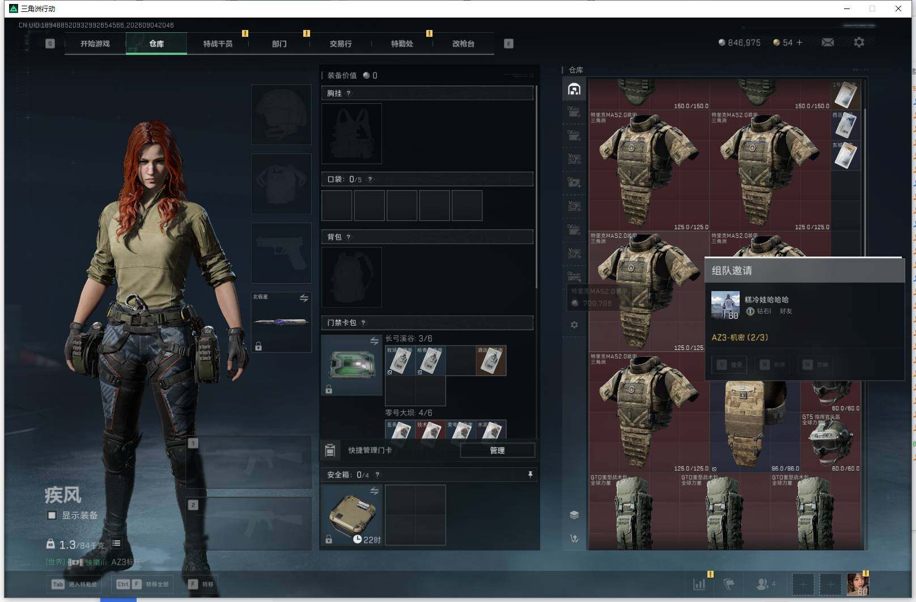Viewport: 916px width, 602px height.
Task: Open the weight details list icon
Action: [116, 543]
